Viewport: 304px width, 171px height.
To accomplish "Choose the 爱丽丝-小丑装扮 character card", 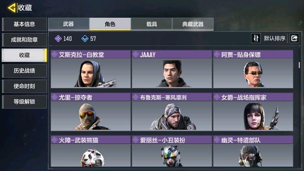I will (172, 151).
